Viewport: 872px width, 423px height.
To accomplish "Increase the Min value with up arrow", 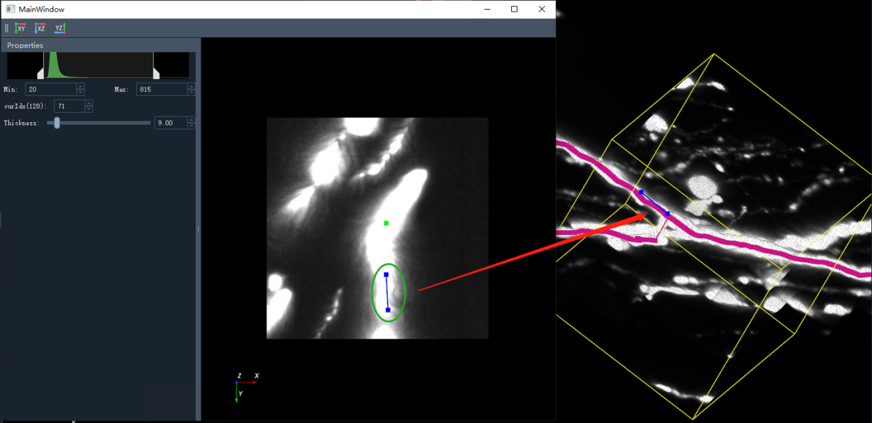I will (x=80, y=87).
